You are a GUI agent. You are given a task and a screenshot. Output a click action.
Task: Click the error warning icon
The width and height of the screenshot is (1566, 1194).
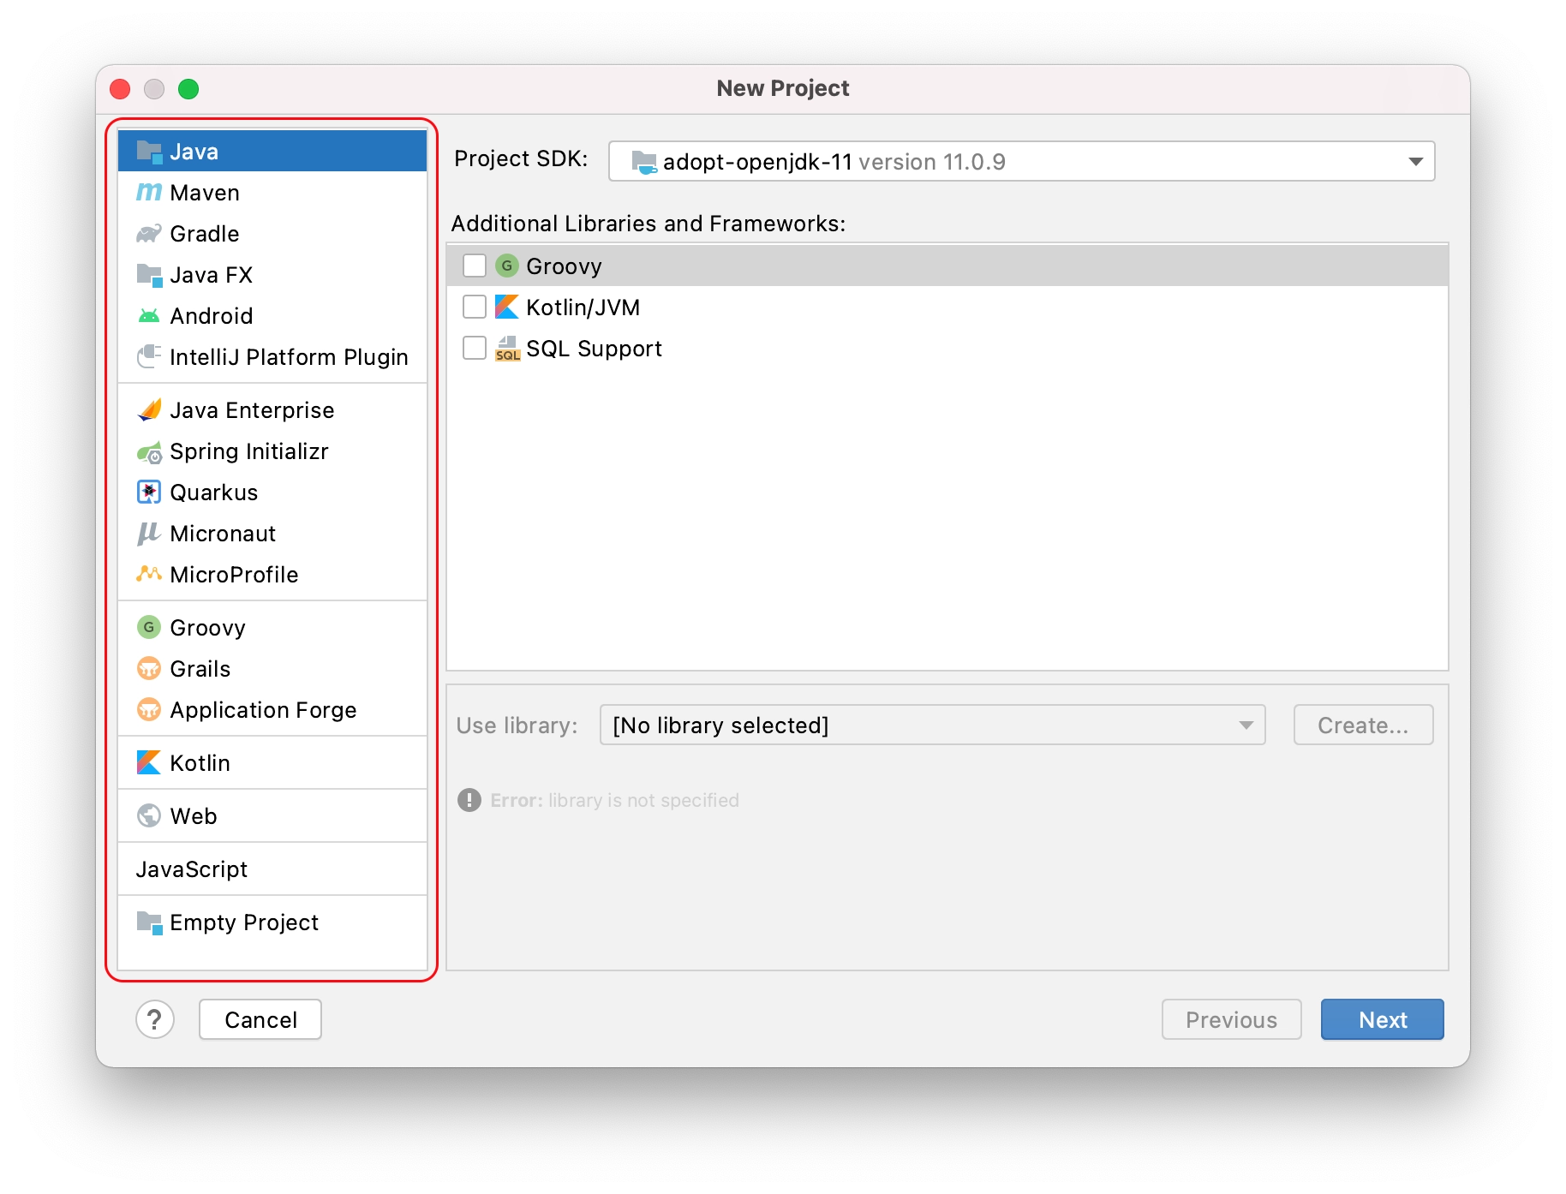tap(469, 800)
